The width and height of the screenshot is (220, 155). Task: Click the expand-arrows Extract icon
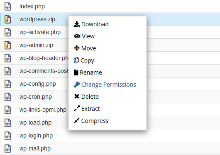77,108
